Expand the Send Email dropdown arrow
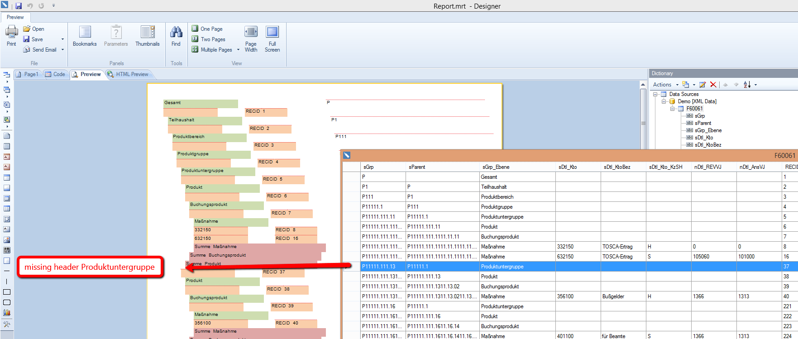Viewport: 798px width, 339px height. click(x=62, y=50)
